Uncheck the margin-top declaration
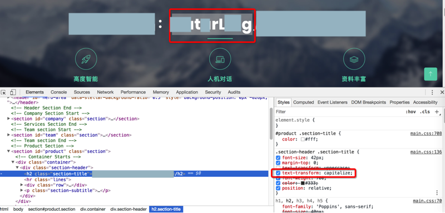445x213 pixels. (278, 163)
